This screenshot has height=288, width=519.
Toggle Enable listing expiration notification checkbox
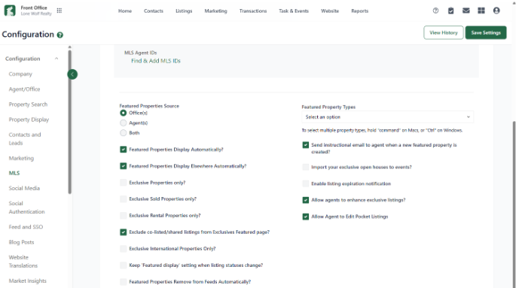[x=306, y=183]
